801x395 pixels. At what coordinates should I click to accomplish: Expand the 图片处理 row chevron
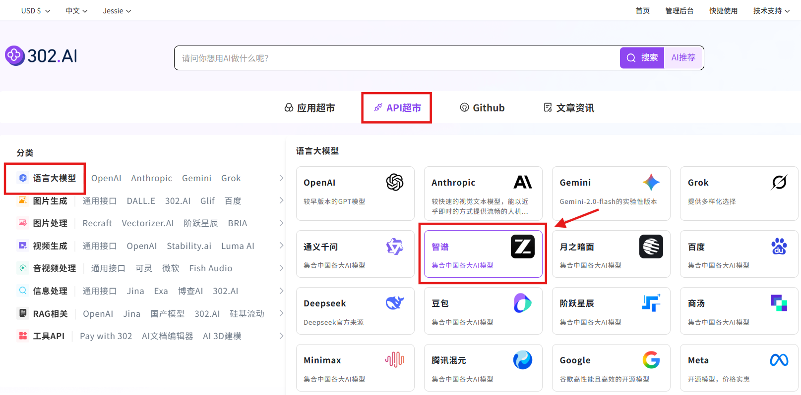[281, 223]
